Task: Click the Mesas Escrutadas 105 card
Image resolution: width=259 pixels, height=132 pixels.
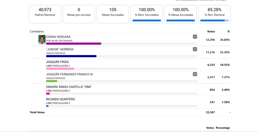Action: tap(113, 14)
